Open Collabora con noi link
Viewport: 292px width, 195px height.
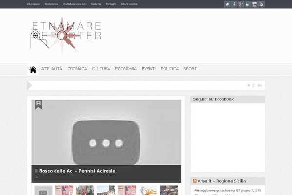[x=74, y=4]
